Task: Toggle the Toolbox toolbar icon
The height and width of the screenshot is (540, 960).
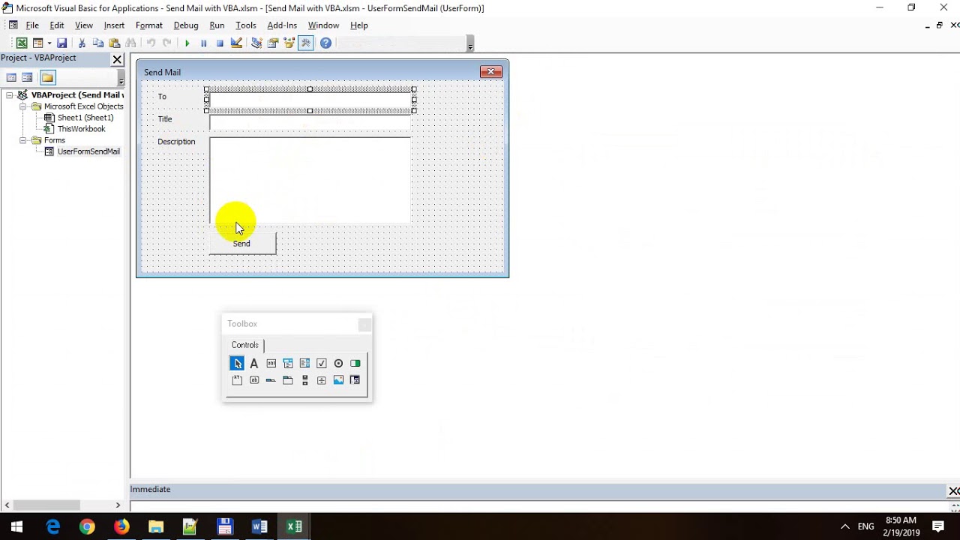Action: [x=306, y=43]
